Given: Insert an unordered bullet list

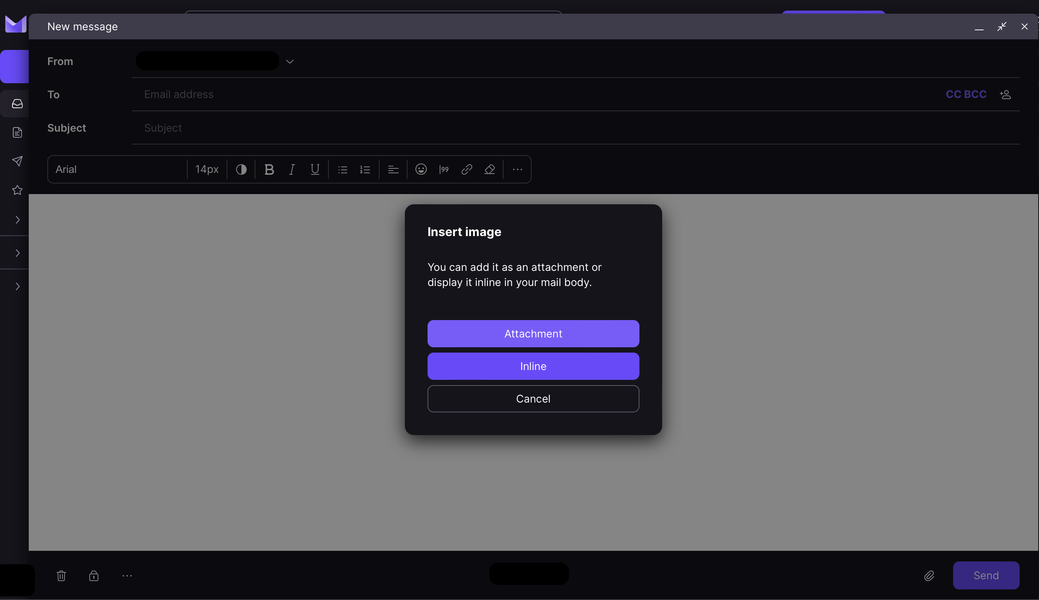Looking at the screenshot, I should pos(342,169).
